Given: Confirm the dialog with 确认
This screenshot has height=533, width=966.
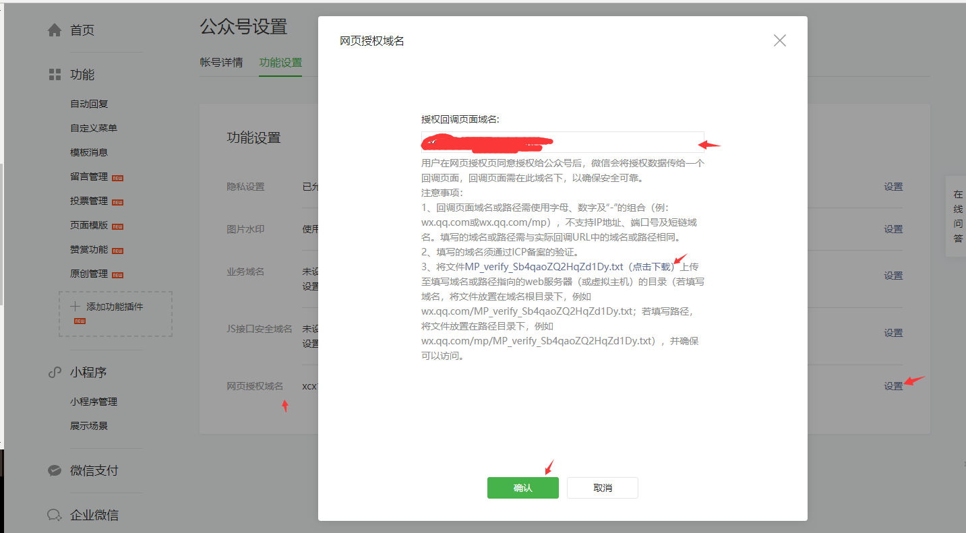Looking at the screenshot, I should [523, 488].
